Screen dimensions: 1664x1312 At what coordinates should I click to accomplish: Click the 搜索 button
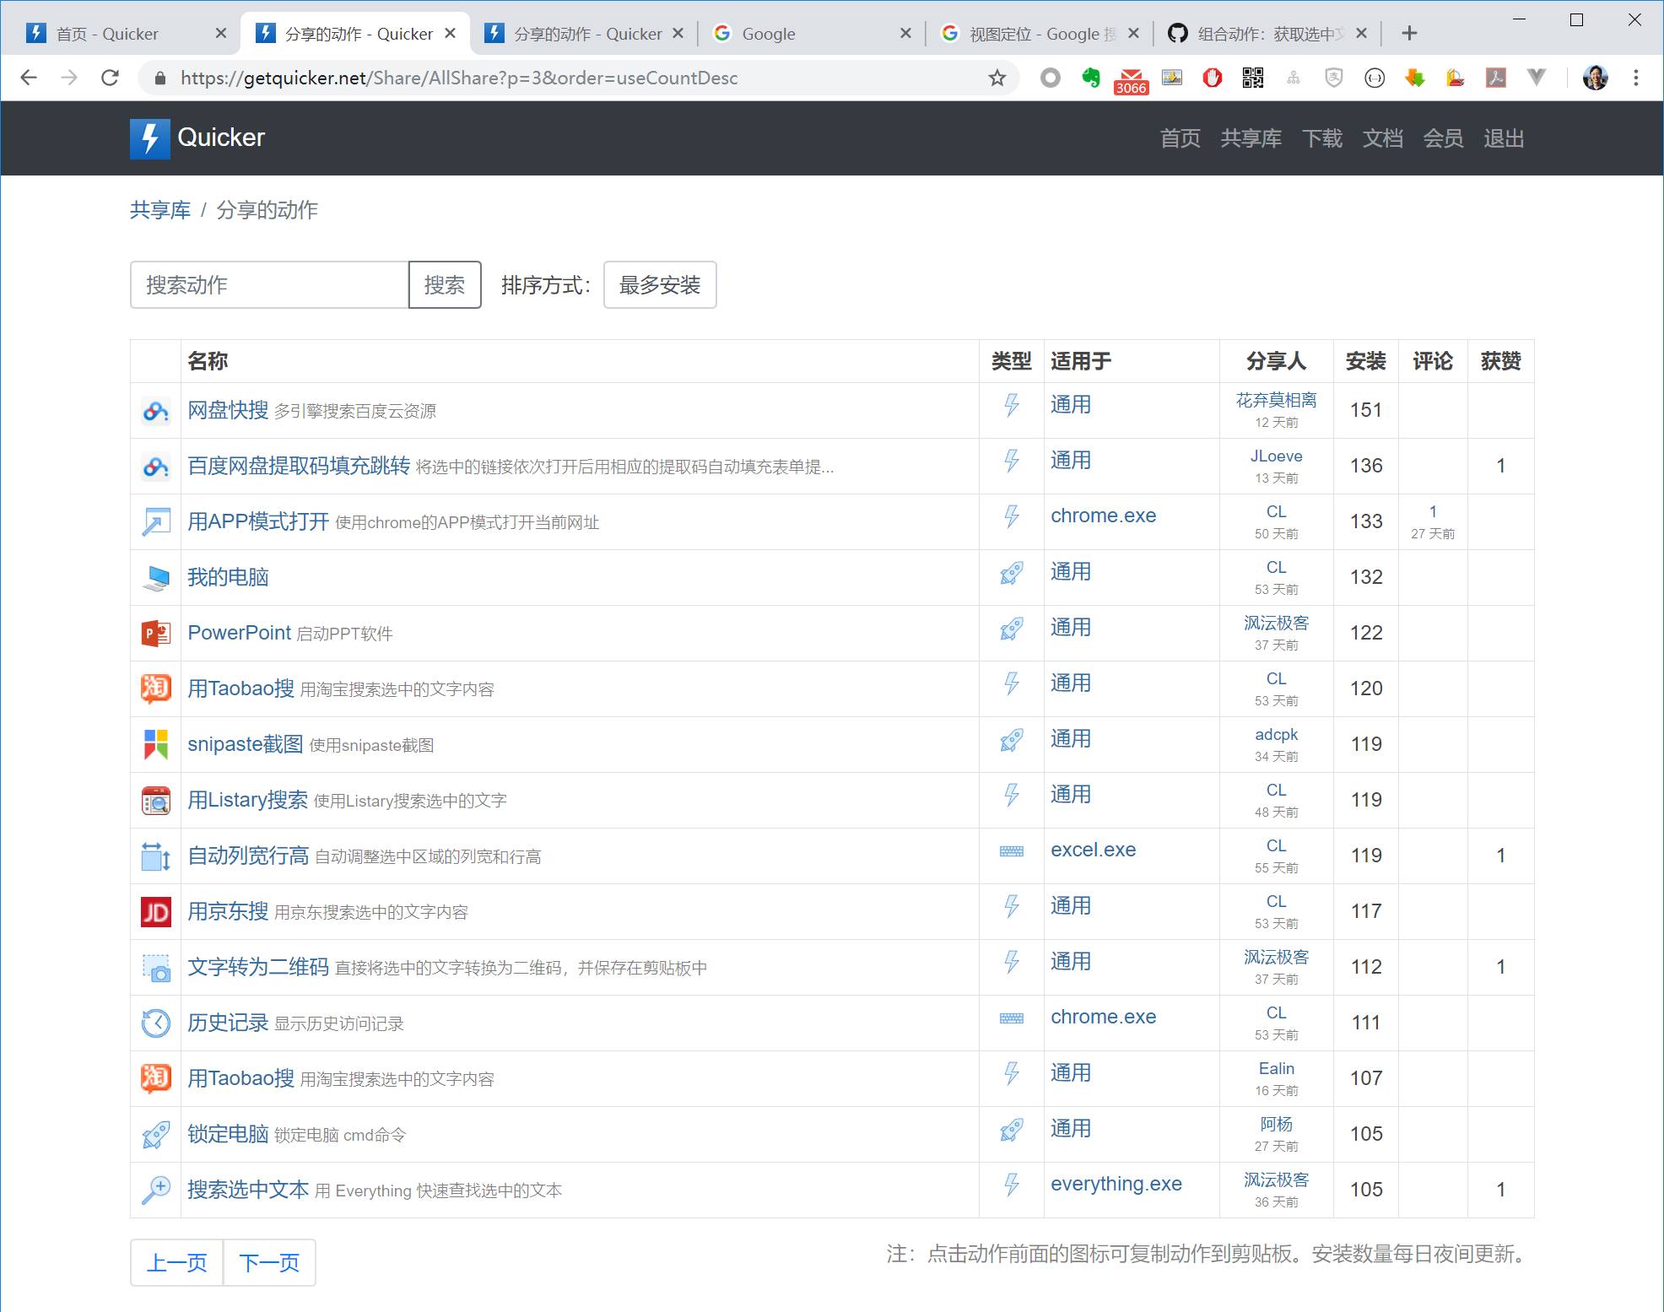pyautogui.click(x=445, y=285)
